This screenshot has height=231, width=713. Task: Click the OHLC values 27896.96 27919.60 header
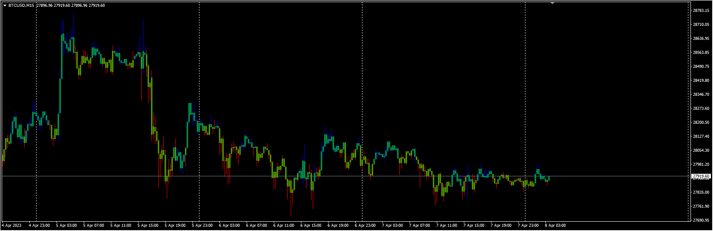click(x=70, y=6)
